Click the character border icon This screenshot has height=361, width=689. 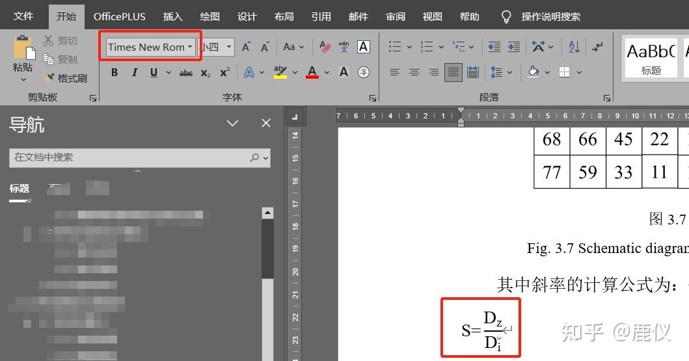pos(364,47)
